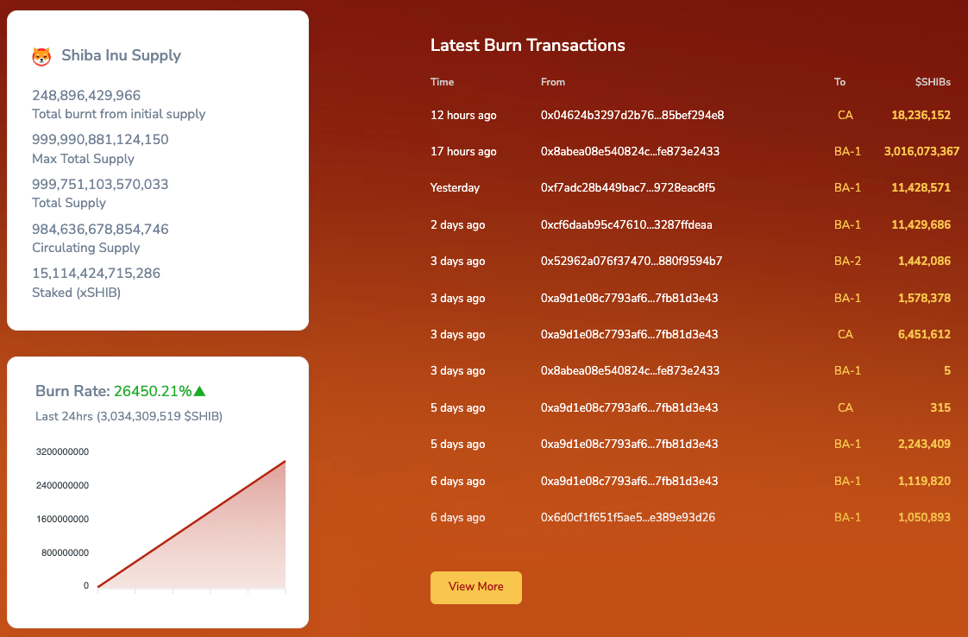Select the 11,428,571 burn amount

pos(921,188)
